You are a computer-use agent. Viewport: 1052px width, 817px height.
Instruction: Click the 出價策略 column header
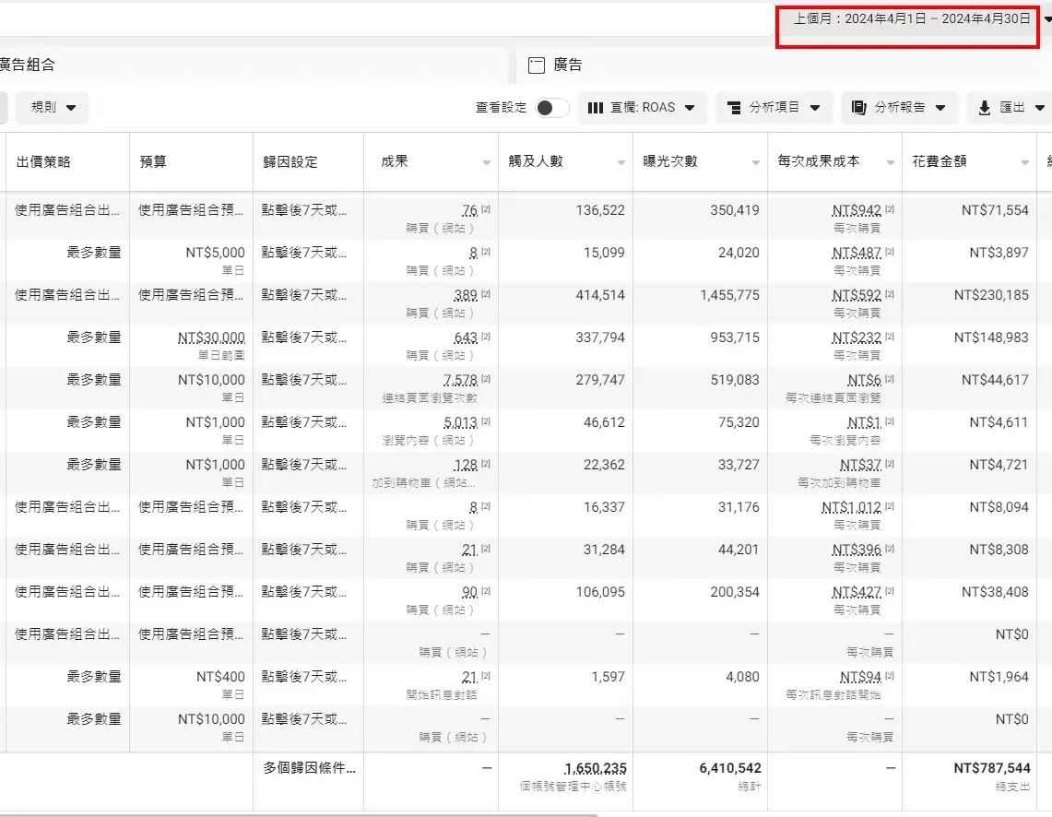click(43, 161)
